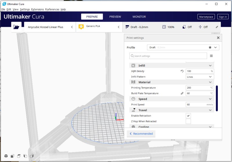Open file folder icon
Image resolution: width=232 pixels, height=162 pixels.
[16, 27]
